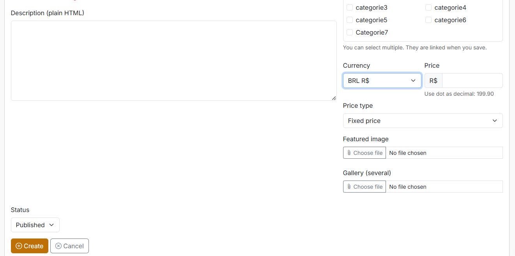Click the Cancel button
This screenshot has width=515, height=256.
coord(70,246)
